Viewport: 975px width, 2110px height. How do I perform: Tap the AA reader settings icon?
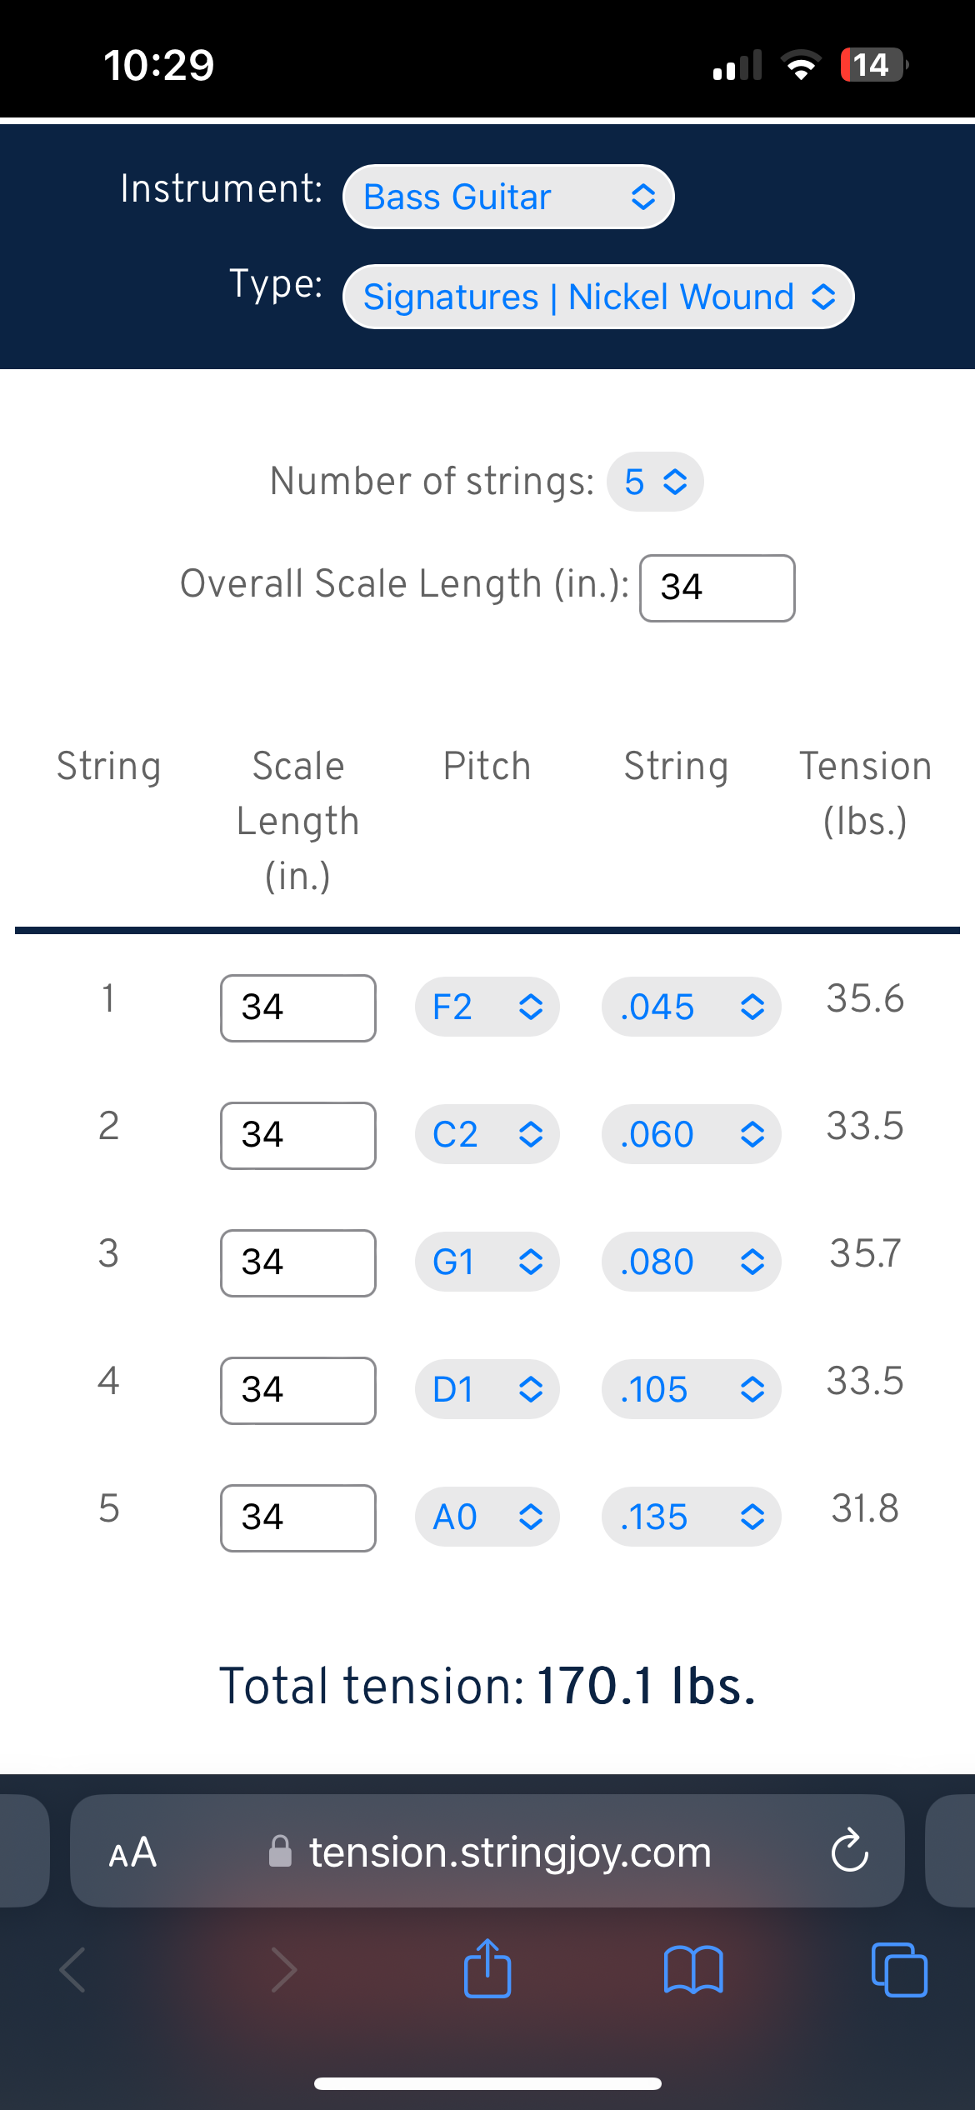coord(132,1852)
